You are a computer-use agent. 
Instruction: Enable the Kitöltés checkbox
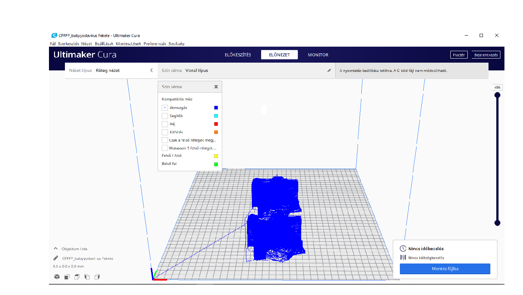click(165, 132)
